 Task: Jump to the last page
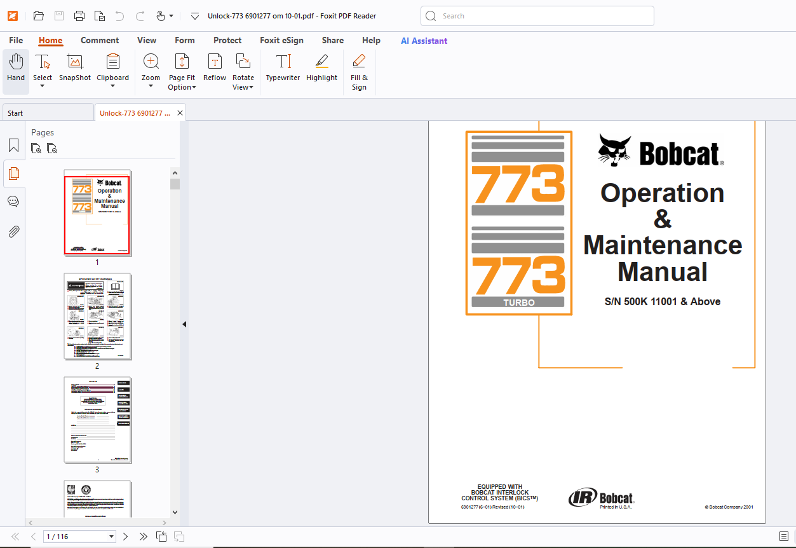(x=144, y=537)
